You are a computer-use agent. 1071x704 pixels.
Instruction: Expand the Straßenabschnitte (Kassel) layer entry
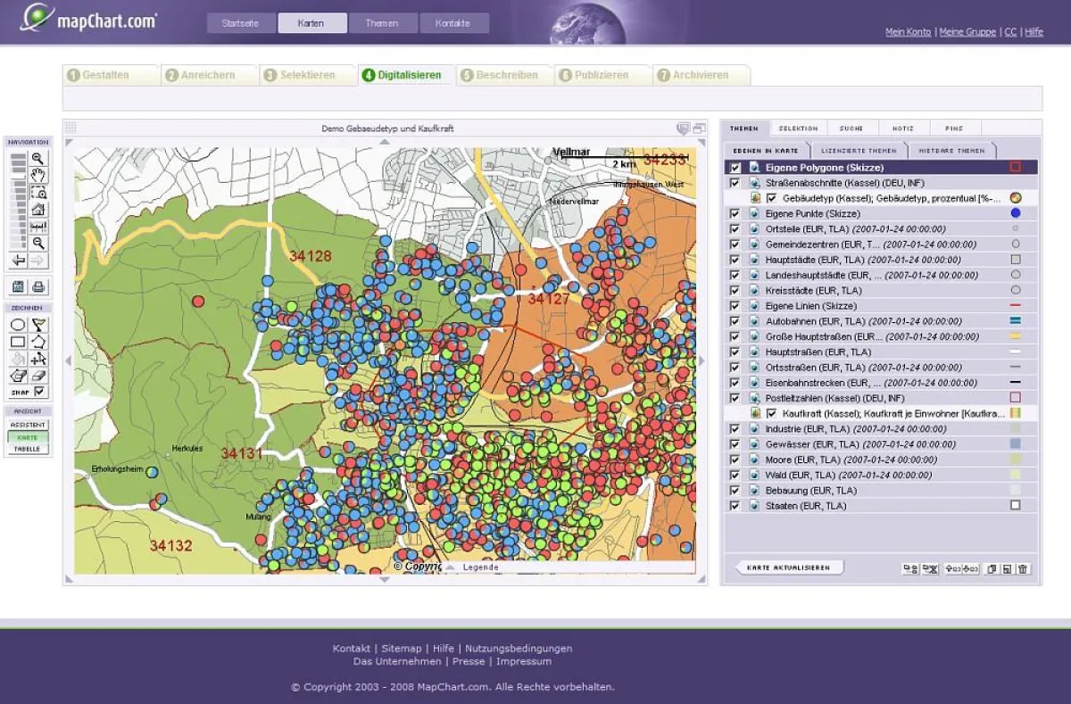point(754,183)
